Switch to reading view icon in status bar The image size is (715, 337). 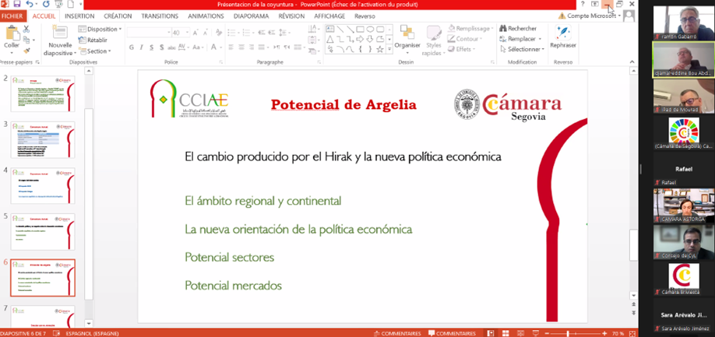[x=521, y=333]
